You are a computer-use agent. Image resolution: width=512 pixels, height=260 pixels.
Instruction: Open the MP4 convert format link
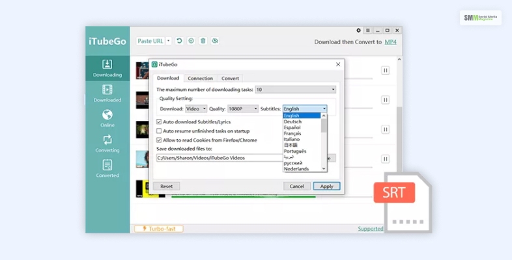tap(391, 42)
